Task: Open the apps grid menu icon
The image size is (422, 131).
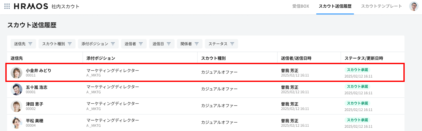Action: pyautogui.click(x=7, y=6)
